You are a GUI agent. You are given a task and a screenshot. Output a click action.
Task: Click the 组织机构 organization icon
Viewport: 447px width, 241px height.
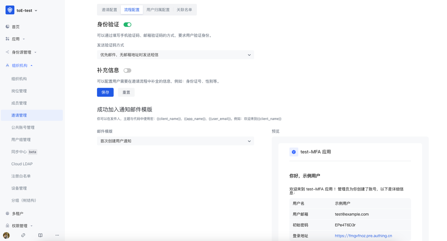click(x=7, y=65)
